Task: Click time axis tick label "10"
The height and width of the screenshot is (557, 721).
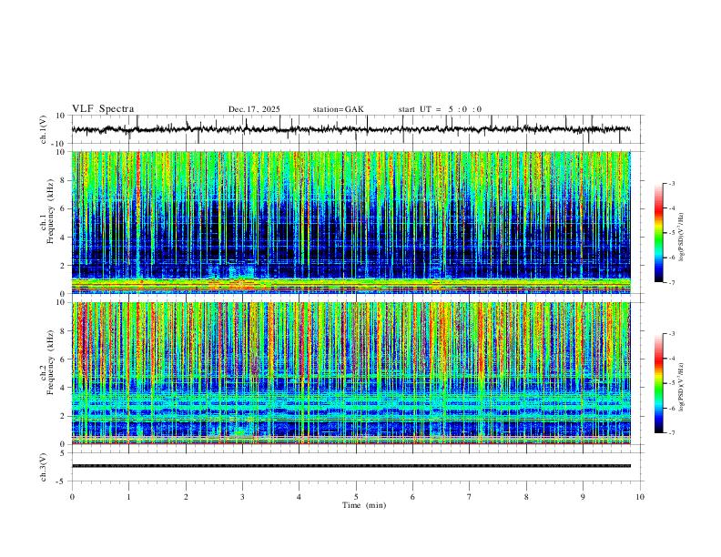Action: click(x=640, y=497)
